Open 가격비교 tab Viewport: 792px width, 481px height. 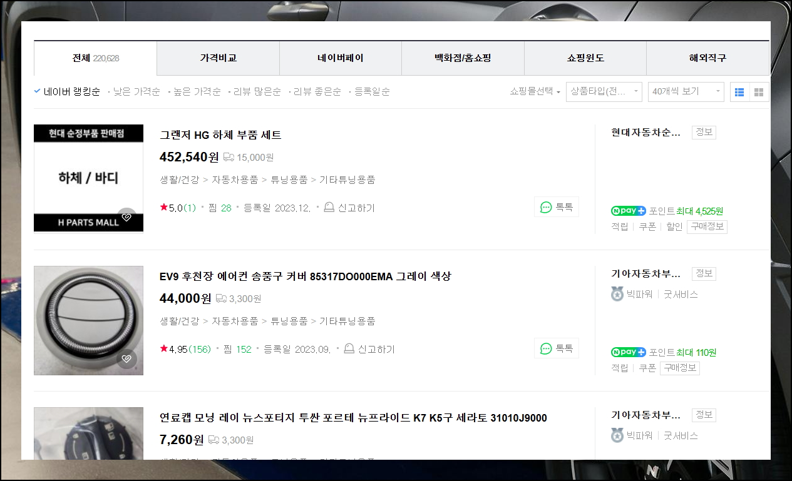tap(218, 58)
